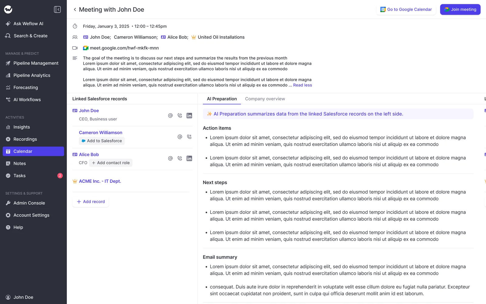The width and height of the screenshot is (486, 304).
Task: Open Help page
Action: click(x=33, y=227)
